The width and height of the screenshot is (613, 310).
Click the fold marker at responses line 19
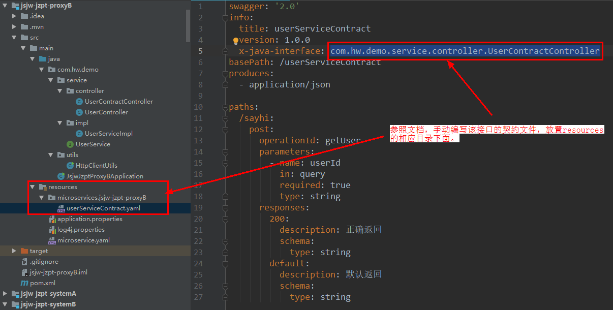tap(224, 207)
